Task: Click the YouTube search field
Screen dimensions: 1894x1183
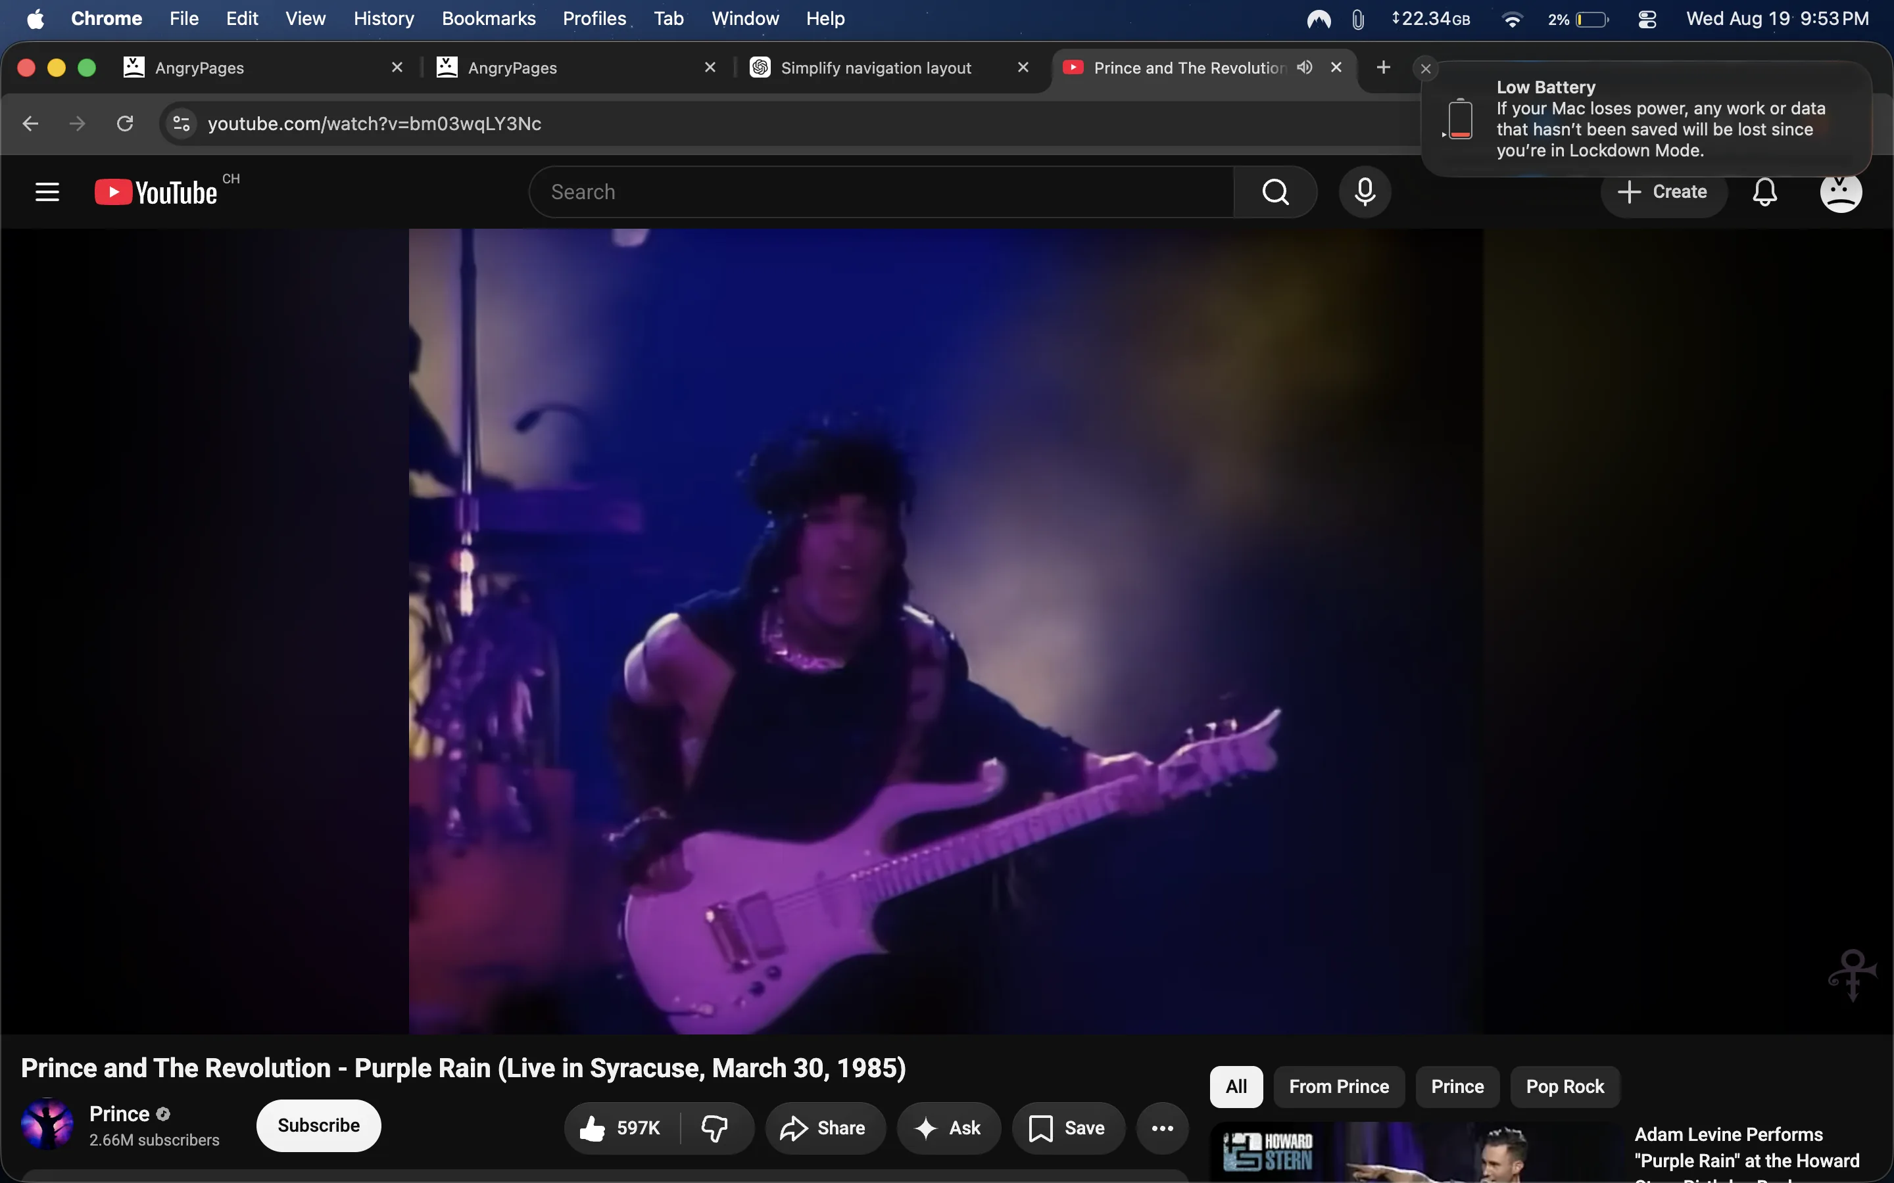Action: click(881, 192)
